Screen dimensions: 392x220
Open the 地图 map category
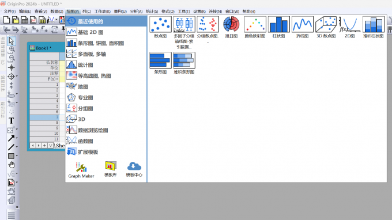coord(106,86)
